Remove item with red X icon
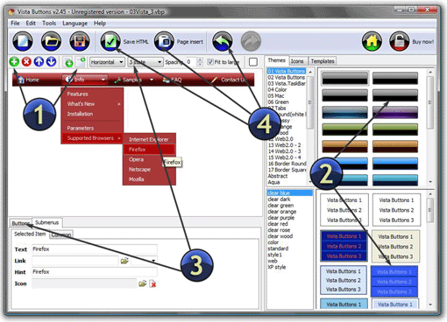The width and height of the screenshot is (447, 322). (26, 62)
